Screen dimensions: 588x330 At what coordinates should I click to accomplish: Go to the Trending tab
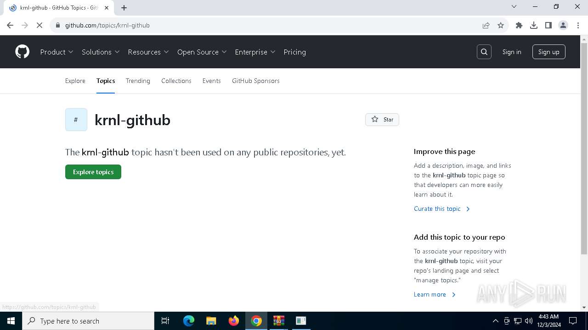tap(138, 81)
